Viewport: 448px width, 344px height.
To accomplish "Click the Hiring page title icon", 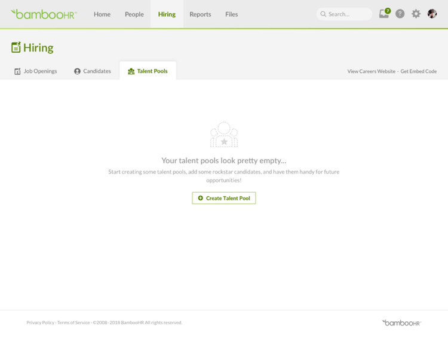I will click(x=16, y=47).
